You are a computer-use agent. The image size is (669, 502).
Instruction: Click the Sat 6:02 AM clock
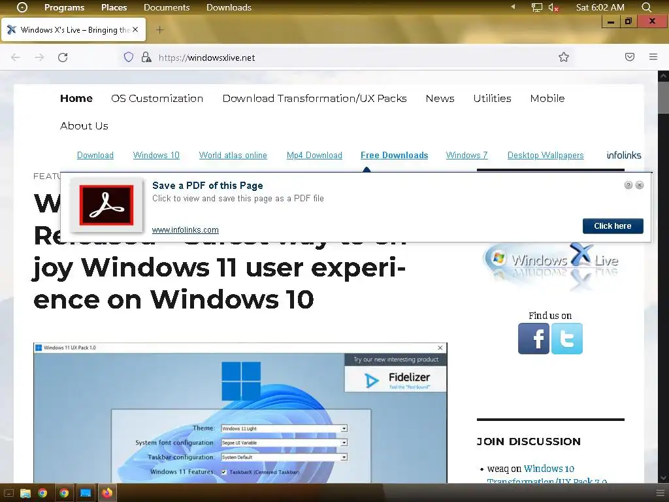600,7
